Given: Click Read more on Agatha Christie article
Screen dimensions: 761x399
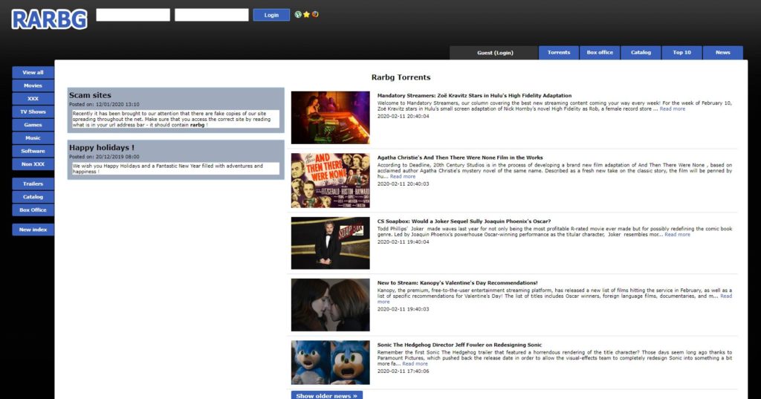Looking at the screenshot, I should pyautogui.click(x=402, y=177).
